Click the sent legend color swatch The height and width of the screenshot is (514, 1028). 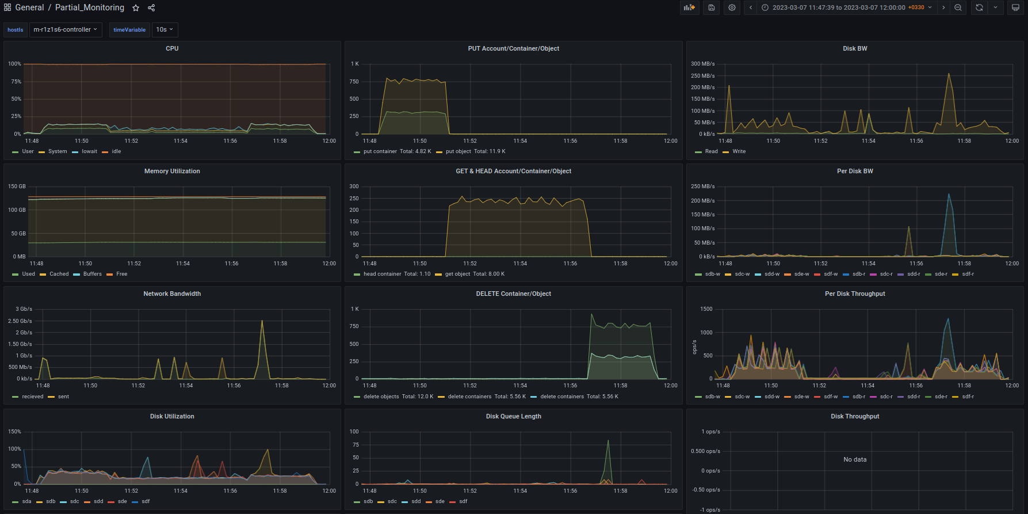(x=51, y=397)
